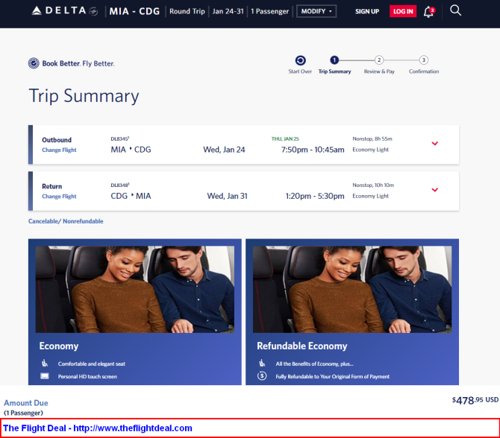Click the Refundable Economy card heading

tap(302, 346)
